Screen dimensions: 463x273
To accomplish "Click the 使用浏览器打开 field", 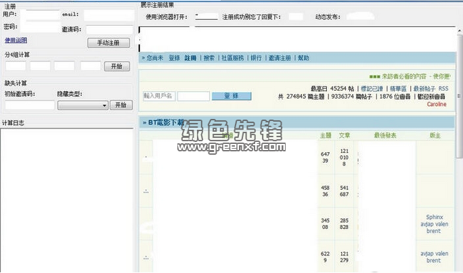I will tap(206, 16).
